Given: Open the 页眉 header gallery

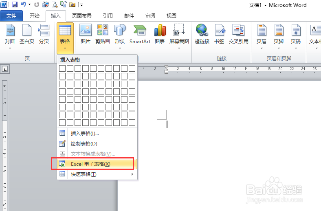Looking at the screenshot, I should 262,36.
